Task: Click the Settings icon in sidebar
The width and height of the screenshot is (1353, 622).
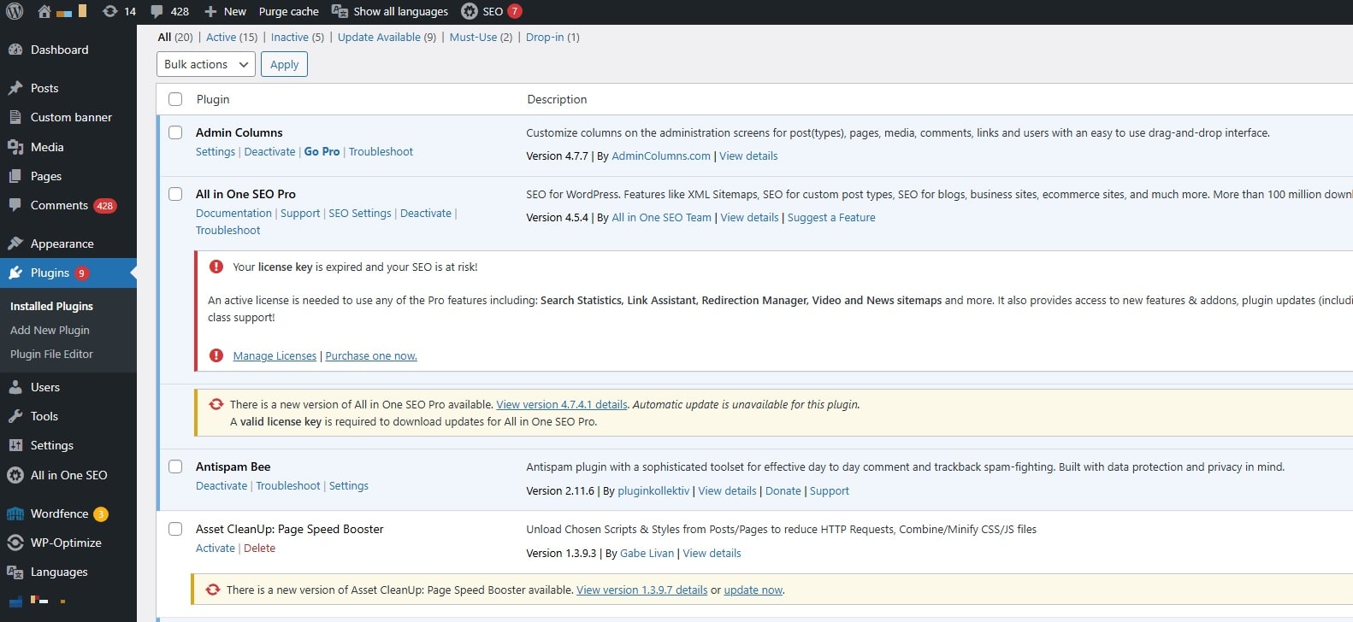Action: click(15, 445)
